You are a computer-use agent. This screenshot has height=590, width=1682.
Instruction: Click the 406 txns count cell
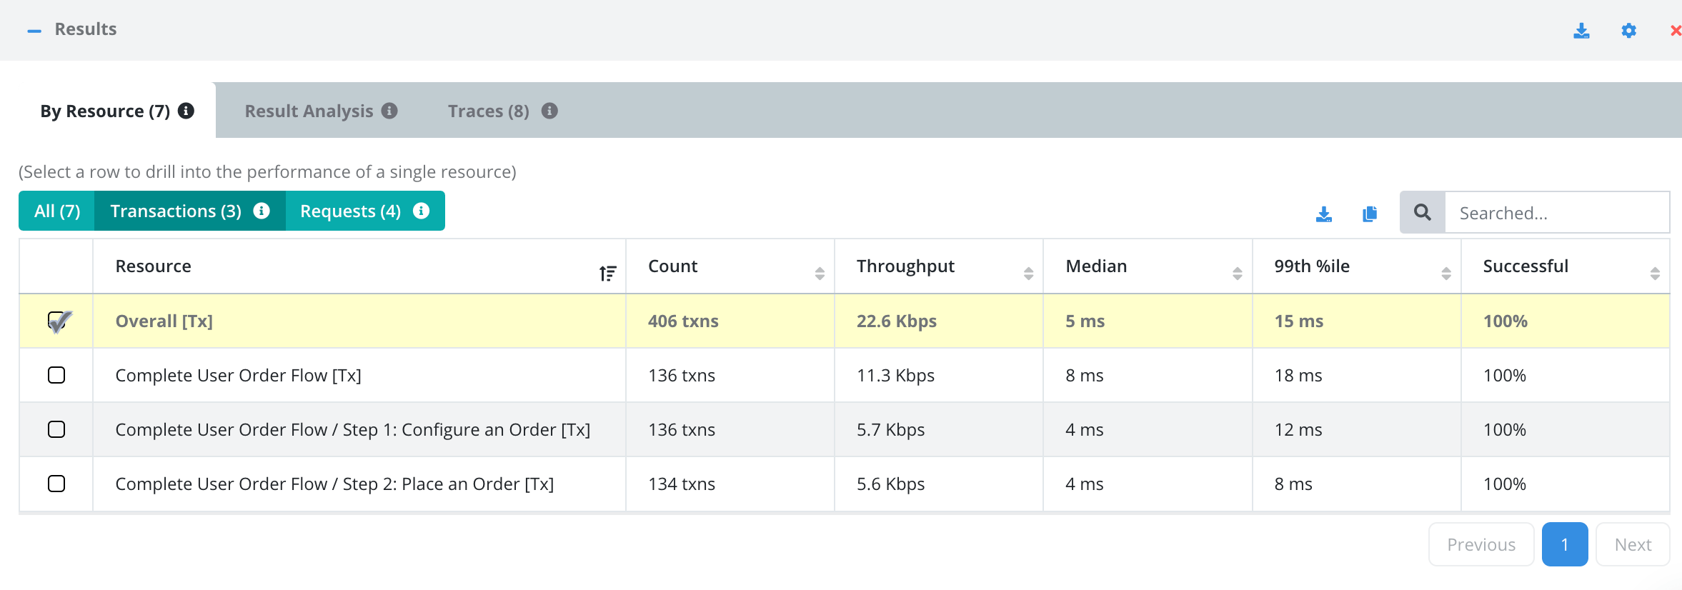730,321
